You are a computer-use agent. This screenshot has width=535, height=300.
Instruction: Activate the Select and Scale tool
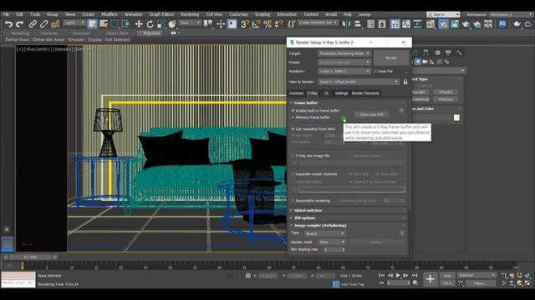tap(161, 24)
